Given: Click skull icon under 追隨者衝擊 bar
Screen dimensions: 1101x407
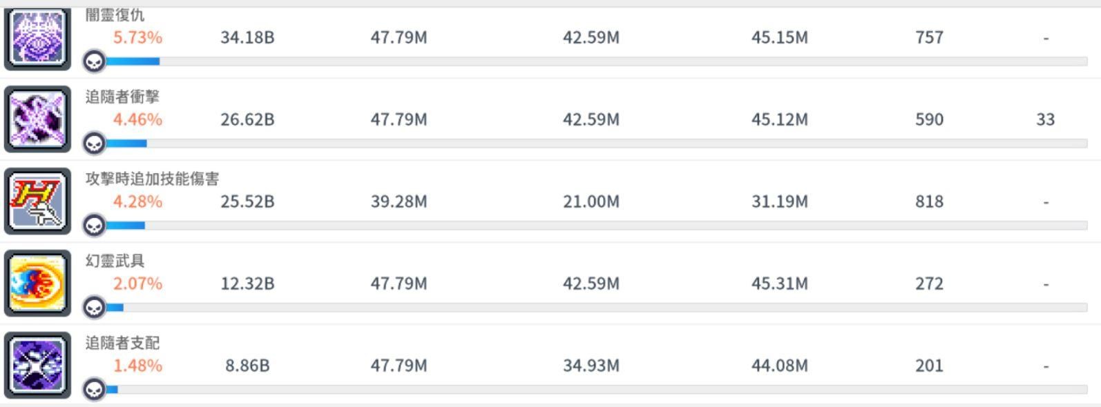Looking at the screenshot, I should (94, 144).
